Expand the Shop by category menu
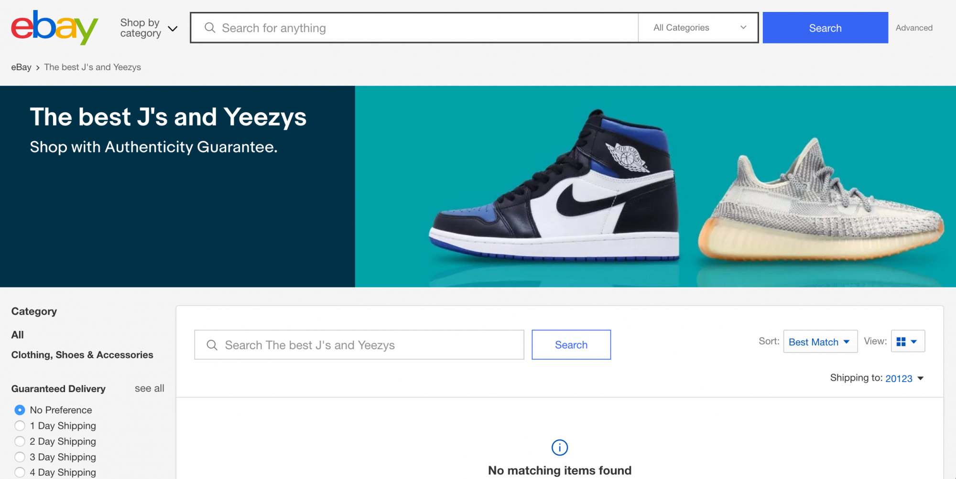This screenshot has width=956, height=479. 149,28
